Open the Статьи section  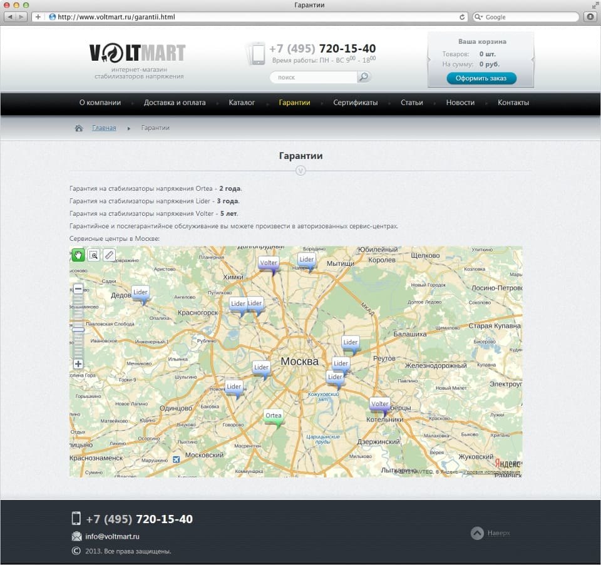412,103
